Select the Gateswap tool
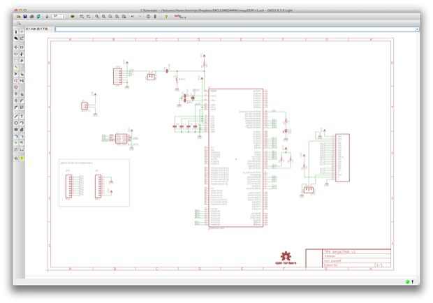 coord(22,80)
